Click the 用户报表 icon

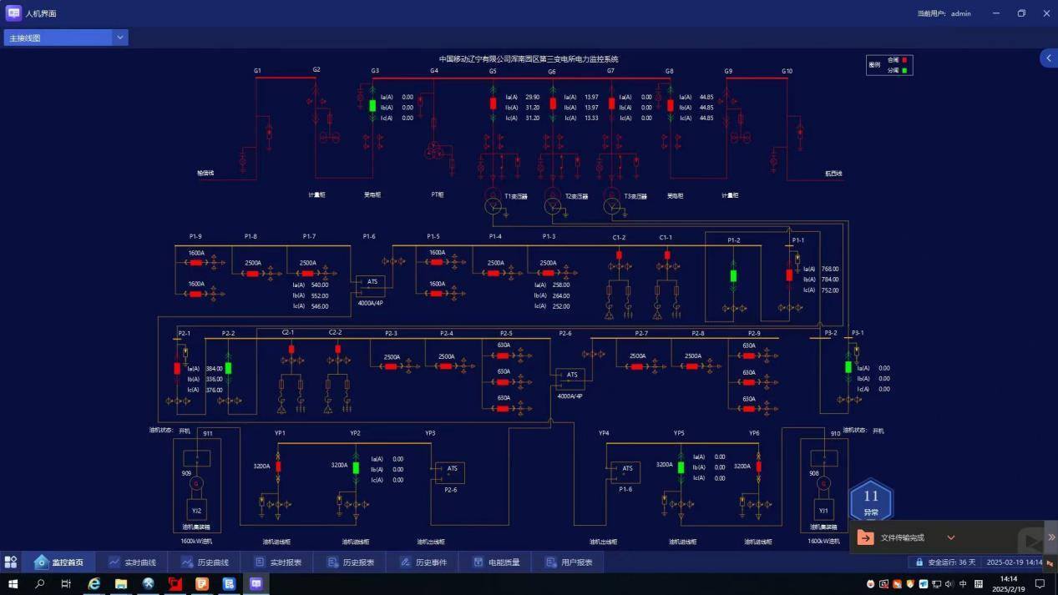551,562
